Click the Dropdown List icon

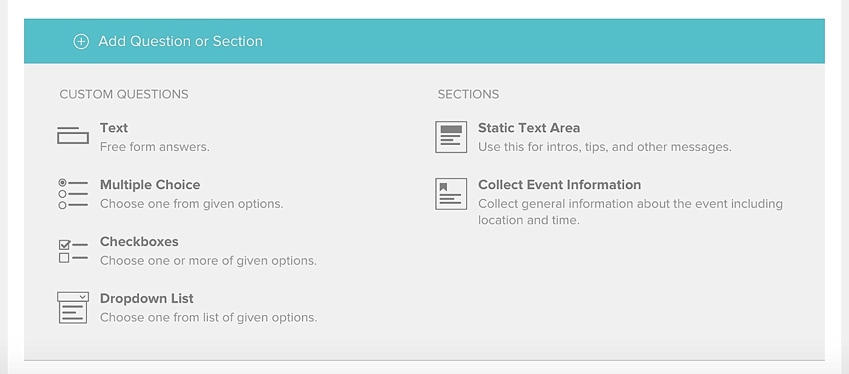(73, 307)
